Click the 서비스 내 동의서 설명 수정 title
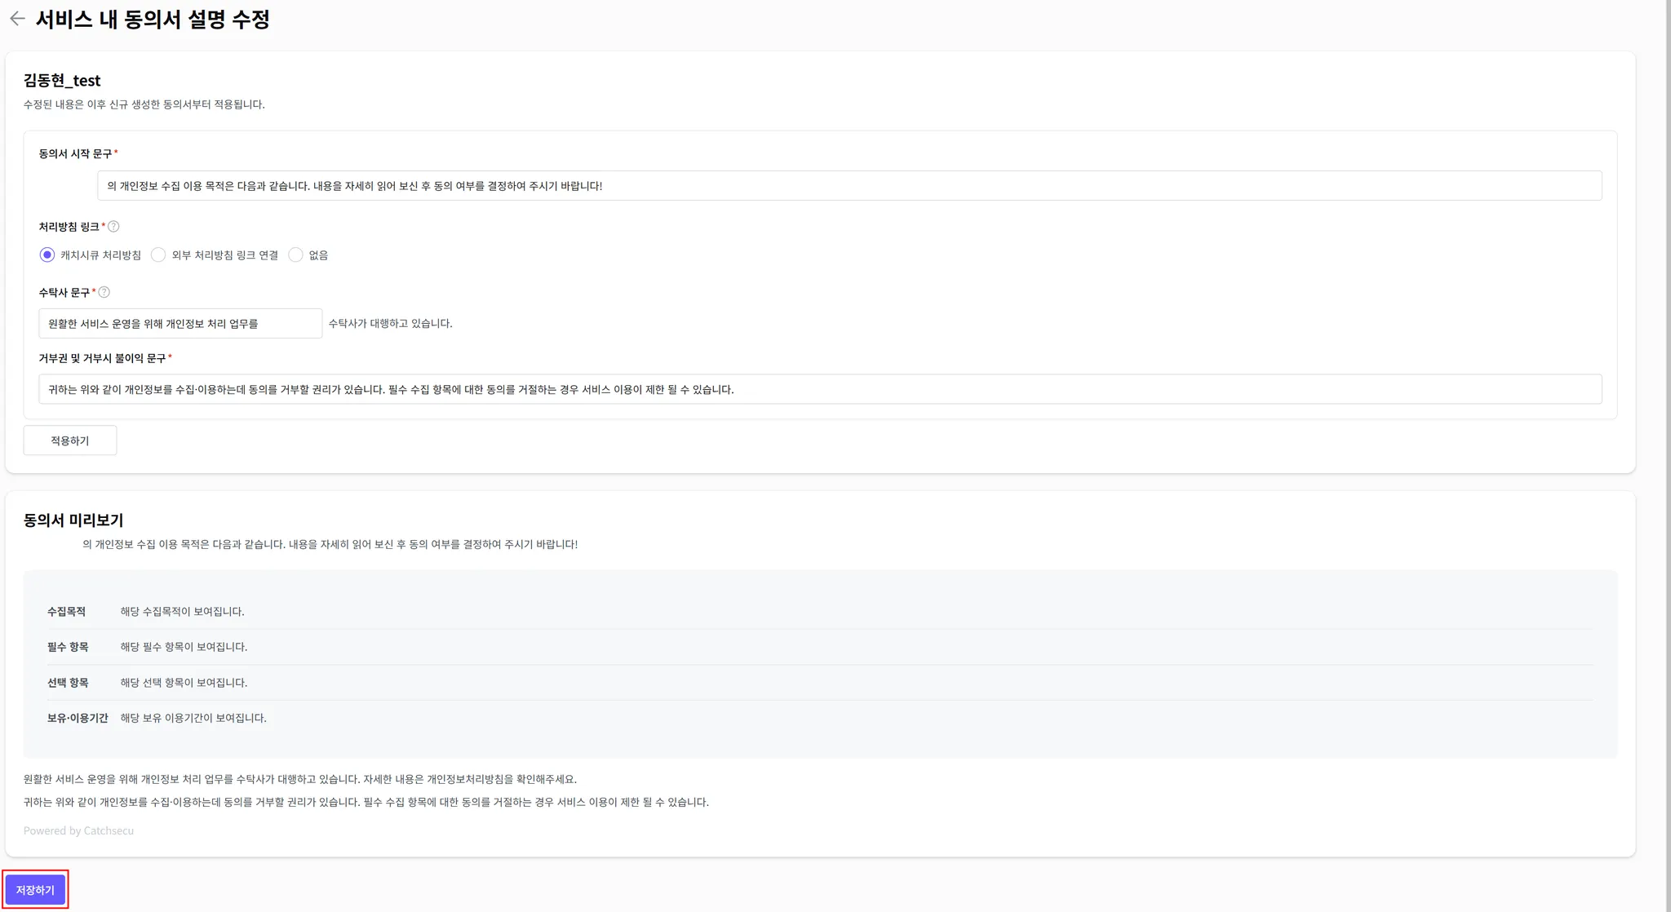The height and width of the screenshot is (912, 1671). tap(153, 20)
